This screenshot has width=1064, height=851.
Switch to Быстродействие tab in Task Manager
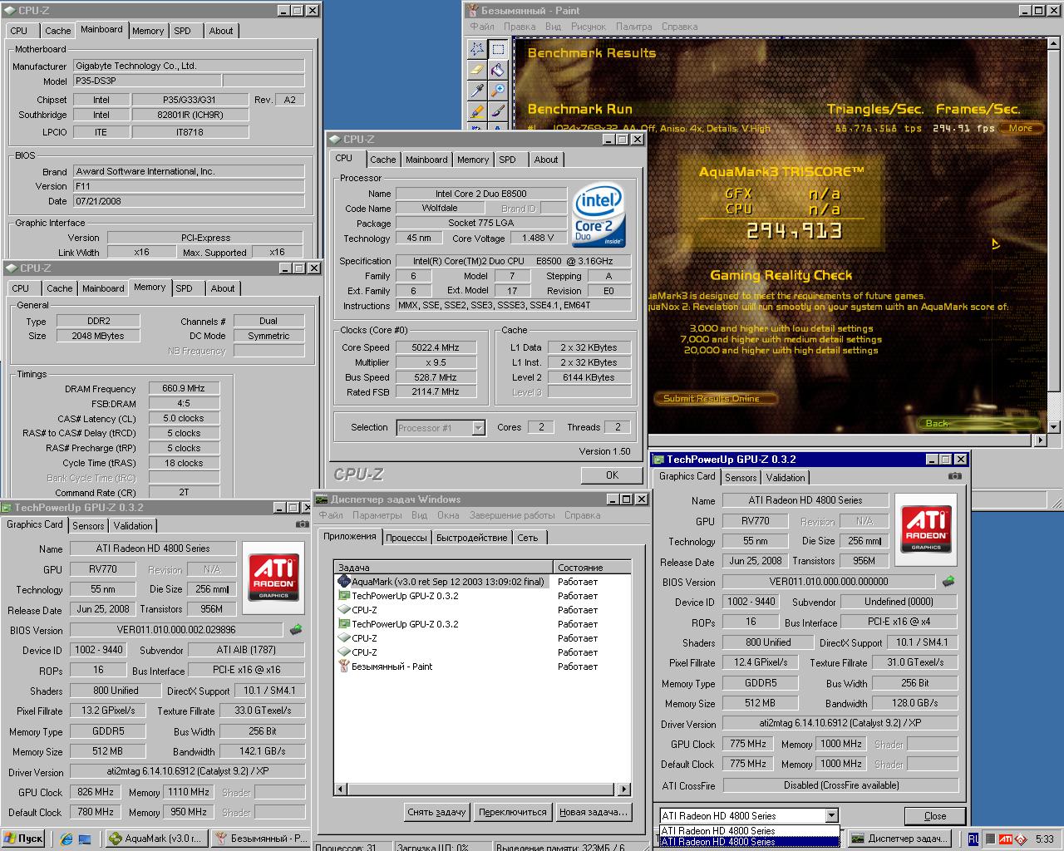click(471, 538)
